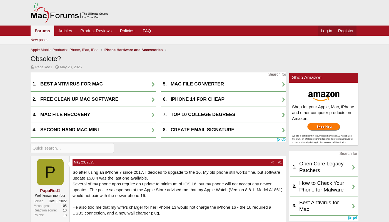Screen dimensions: 389x222
Task: Click the Quick search input field
Action: coord(72,148)
